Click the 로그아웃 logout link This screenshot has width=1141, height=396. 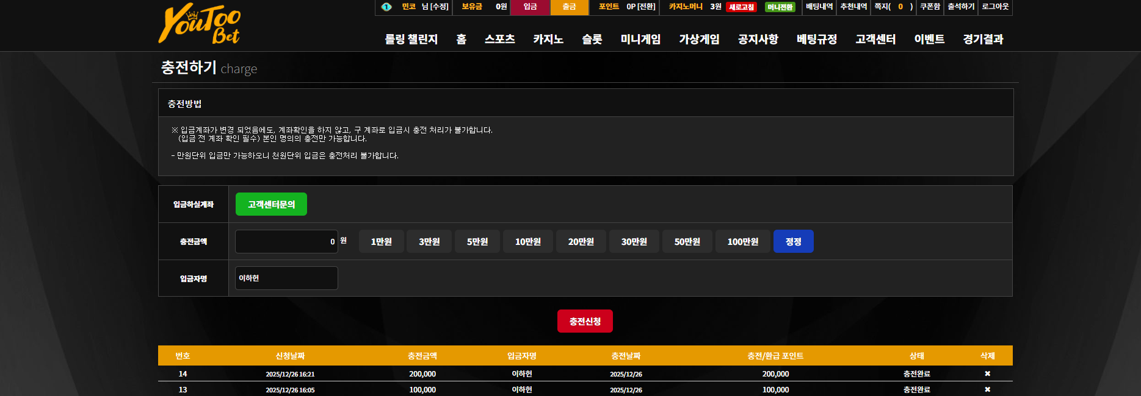[995, 7]
